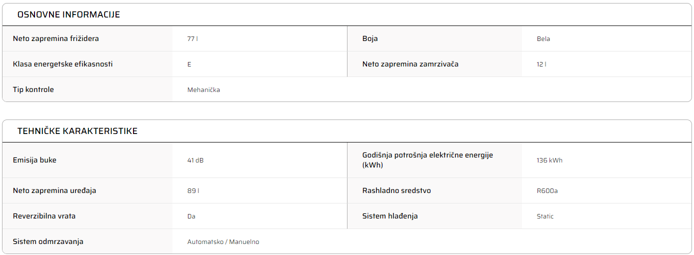
Task: Click the Neto zapremina frižidera label
Action: [56, 38]
